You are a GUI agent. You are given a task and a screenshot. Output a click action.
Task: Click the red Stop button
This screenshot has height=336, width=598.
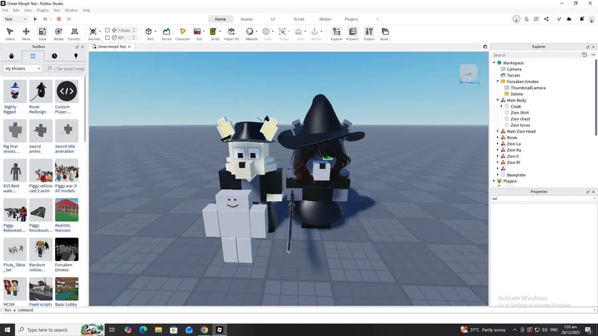click(x=58, y=19)
